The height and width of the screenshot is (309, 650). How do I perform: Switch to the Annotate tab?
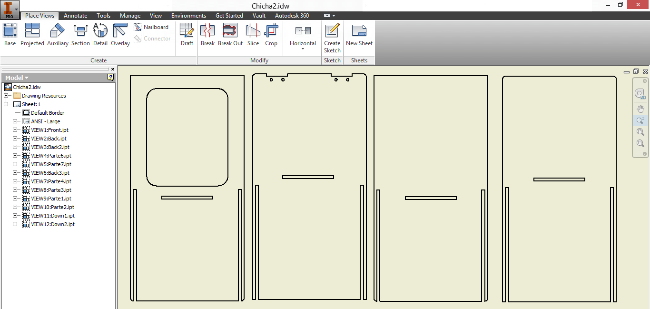(76, 16)
